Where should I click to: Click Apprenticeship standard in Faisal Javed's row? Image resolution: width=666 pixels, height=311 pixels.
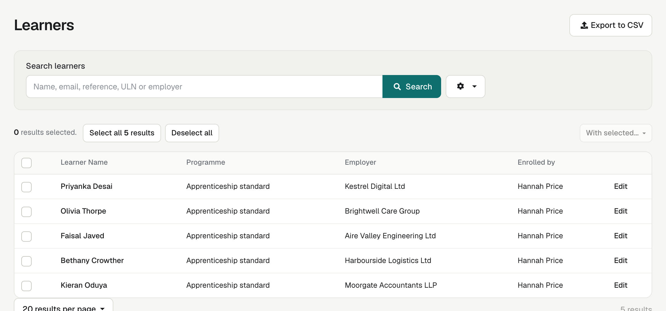228,236
